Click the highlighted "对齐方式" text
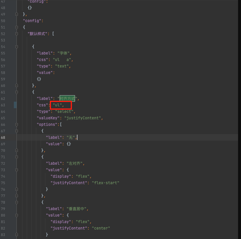Screen dimensions: 241x239 click(67, 98)
